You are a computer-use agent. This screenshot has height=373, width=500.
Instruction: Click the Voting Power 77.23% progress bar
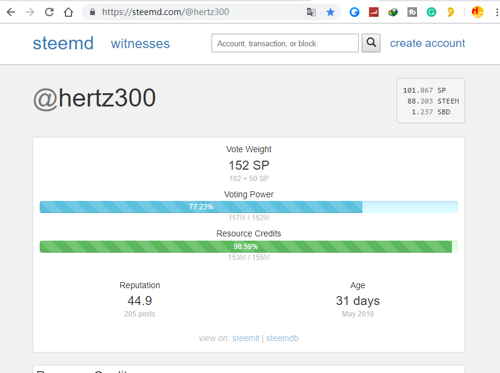coord(249,207)
